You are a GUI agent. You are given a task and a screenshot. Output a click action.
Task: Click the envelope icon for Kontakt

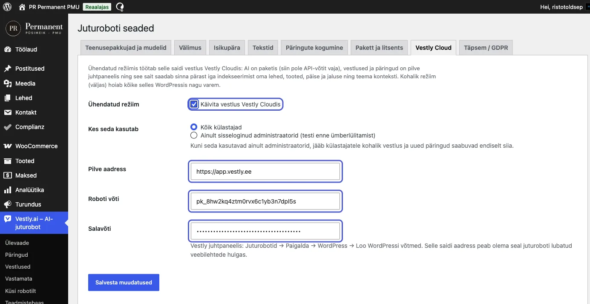point(8,112)
